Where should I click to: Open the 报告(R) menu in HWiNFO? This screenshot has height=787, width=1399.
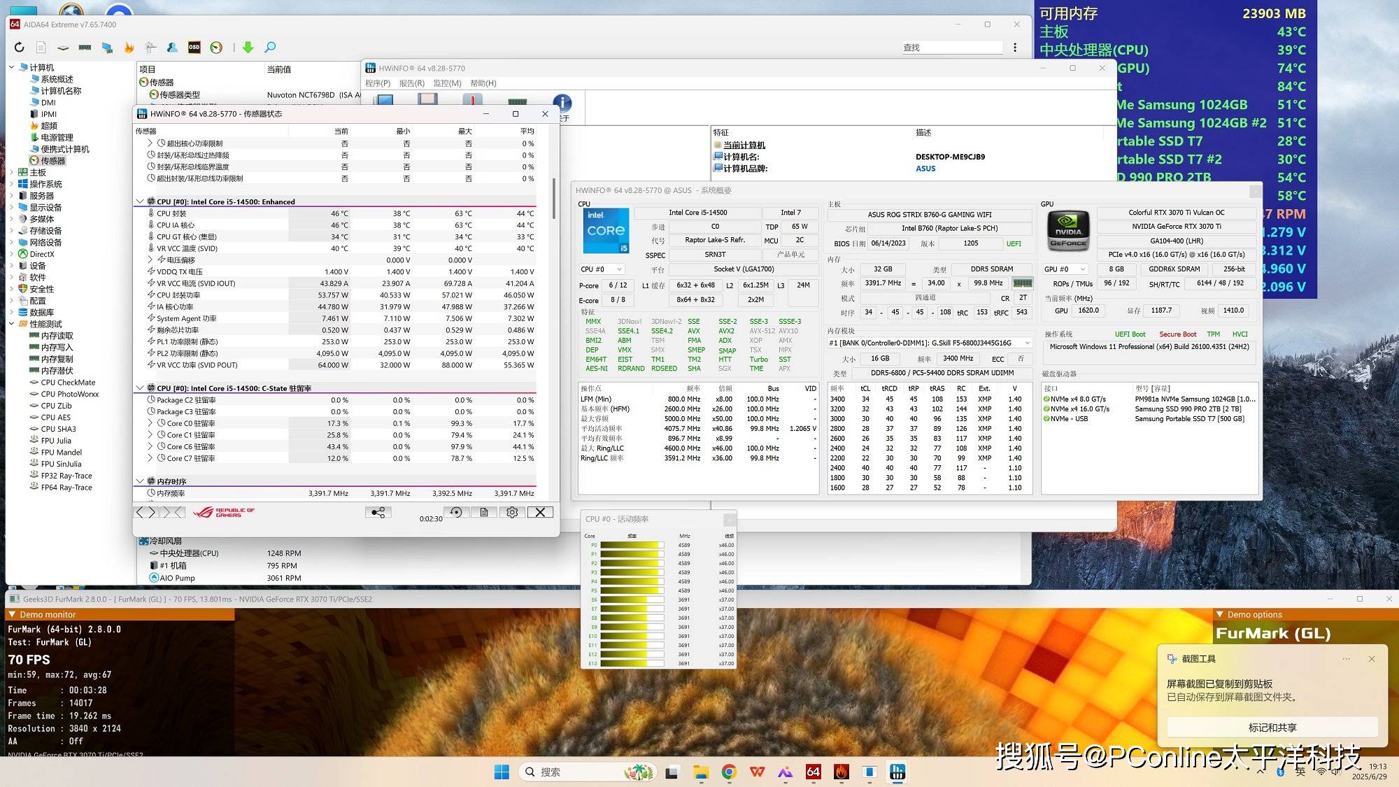pos(411,83)
